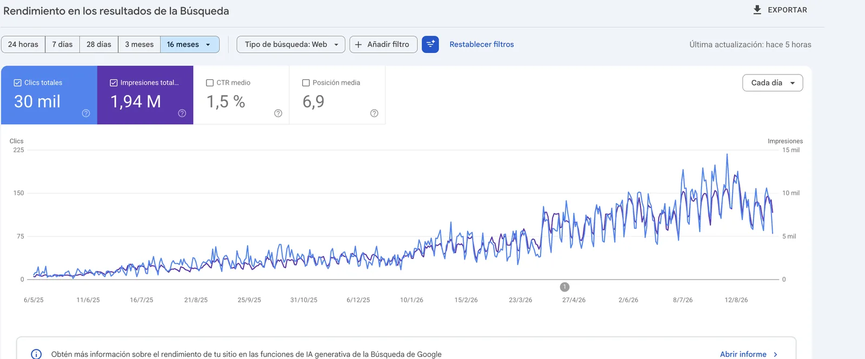Click the 27/4/26 date label on axis
Screen dimensions: 865x359
coord(574,300)
